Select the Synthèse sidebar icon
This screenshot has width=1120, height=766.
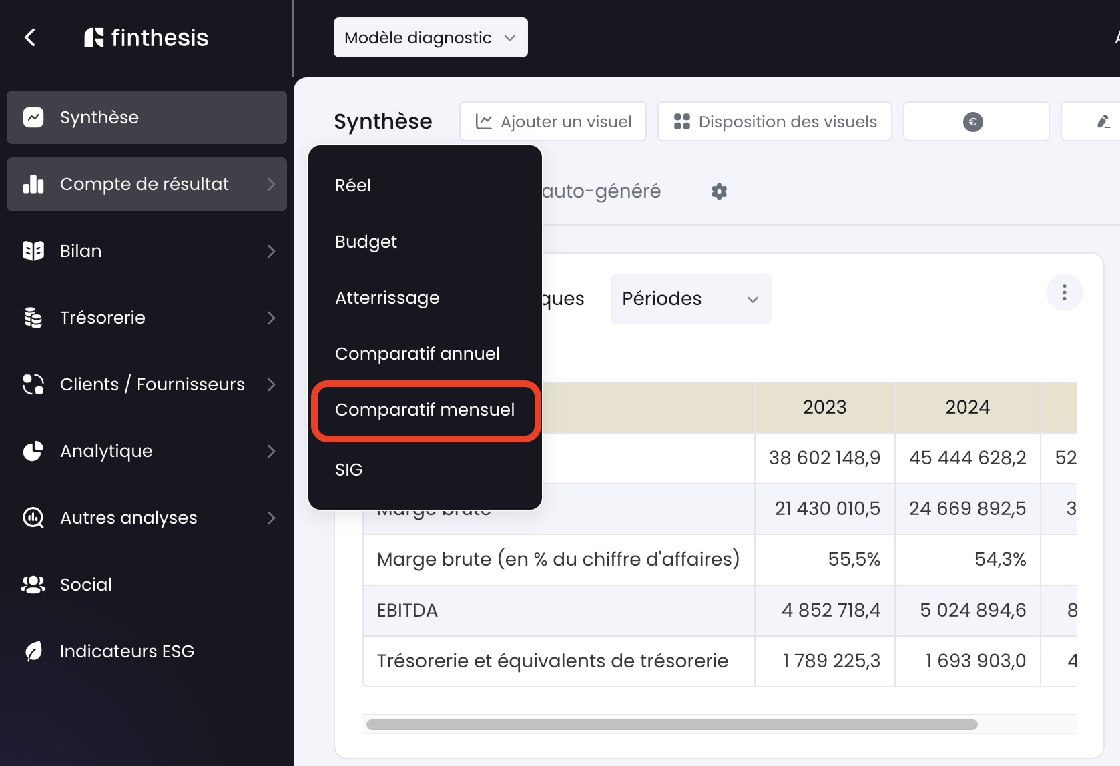tap(32, 117)
